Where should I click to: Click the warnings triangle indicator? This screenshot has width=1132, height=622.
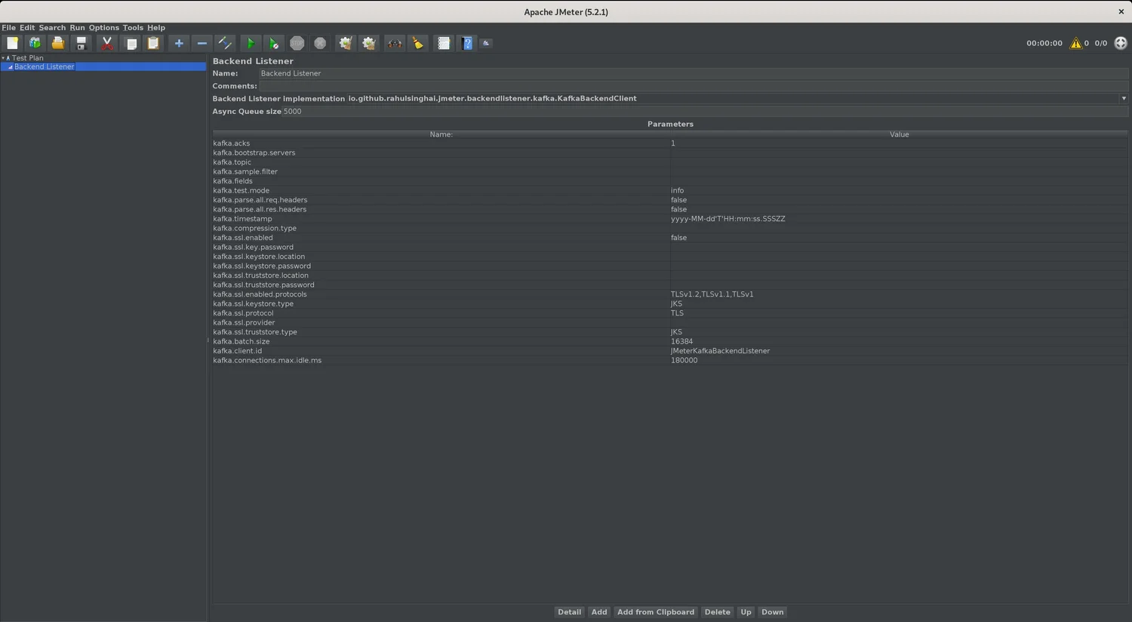point(1075,43)
